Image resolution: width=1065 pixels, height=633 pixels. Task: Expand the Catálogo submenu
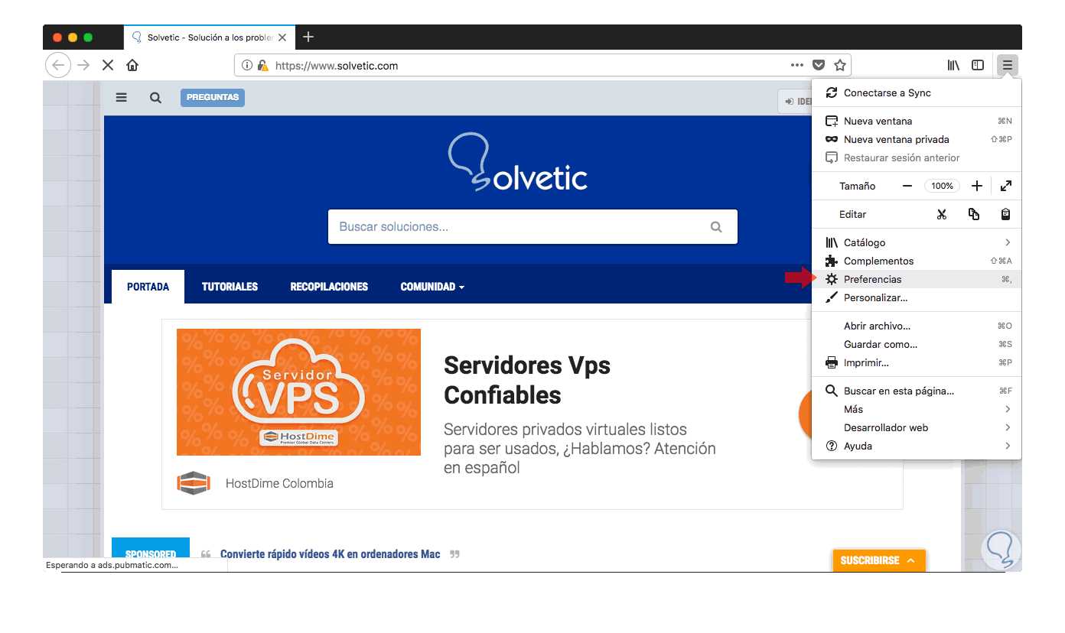tap(917, 242)
